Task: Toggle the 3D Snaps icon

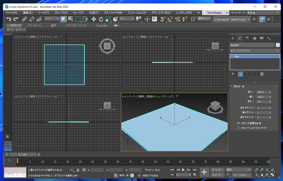Action: click(163, 19)
